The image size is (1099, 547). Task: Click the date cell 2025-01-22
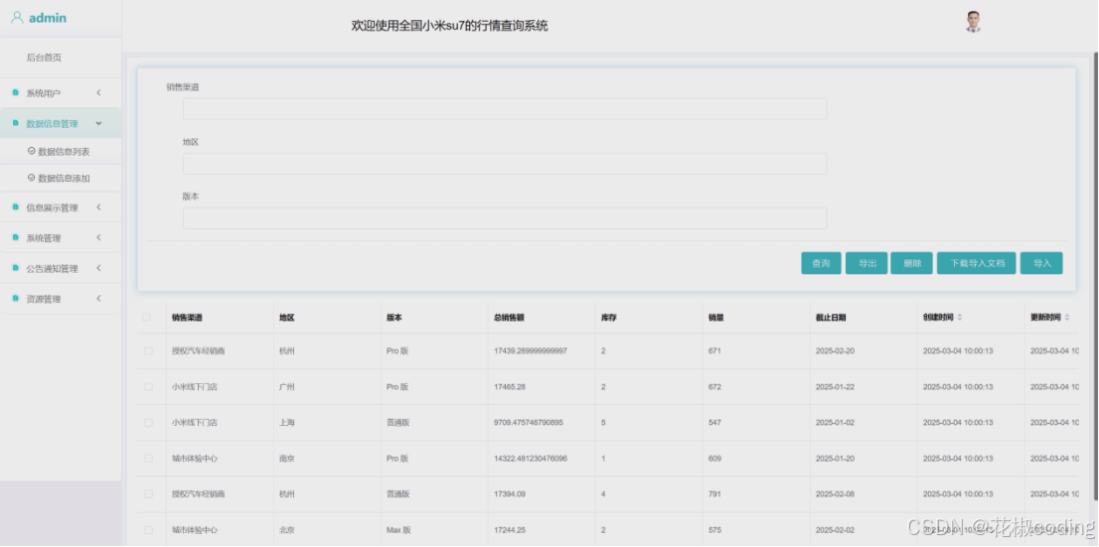[x=835, y=386]
